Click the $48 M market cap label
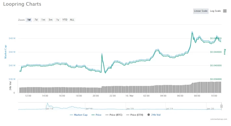231x126 pixels. point(12,38)
